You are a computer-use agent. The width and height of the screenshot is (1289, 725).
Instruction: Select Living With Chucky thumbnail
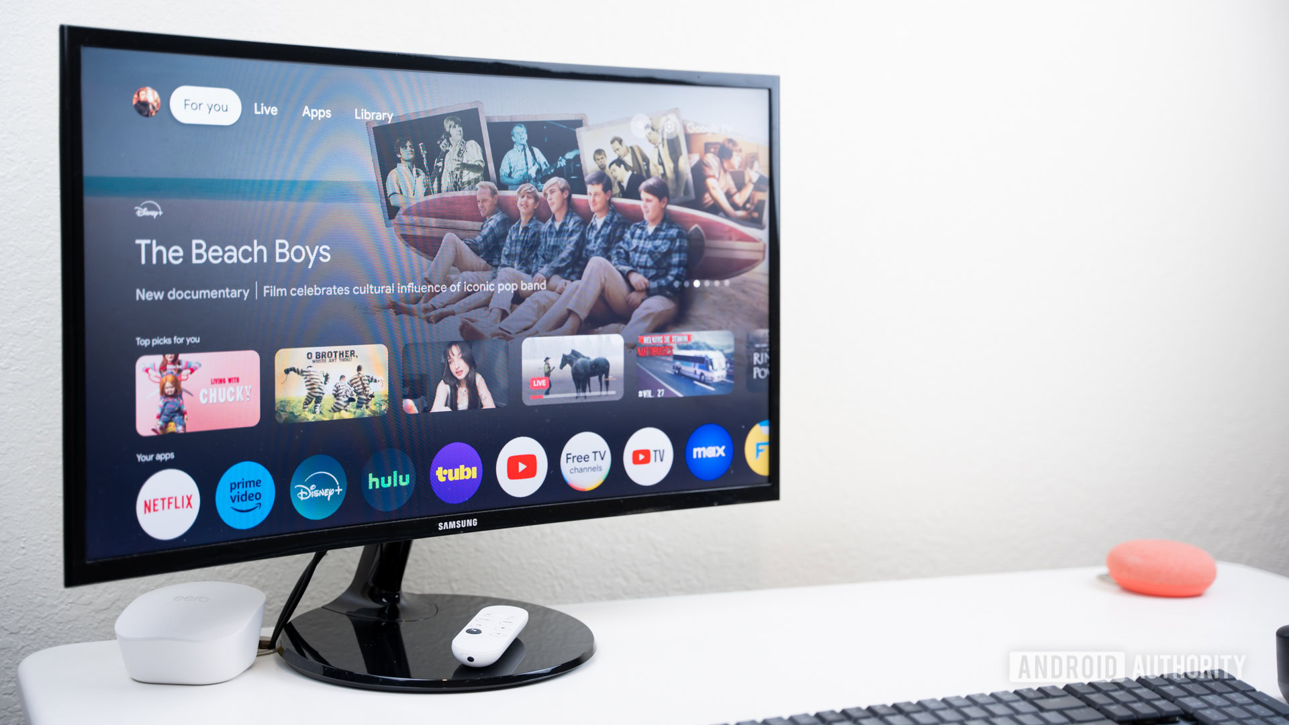tap(199, 389)
